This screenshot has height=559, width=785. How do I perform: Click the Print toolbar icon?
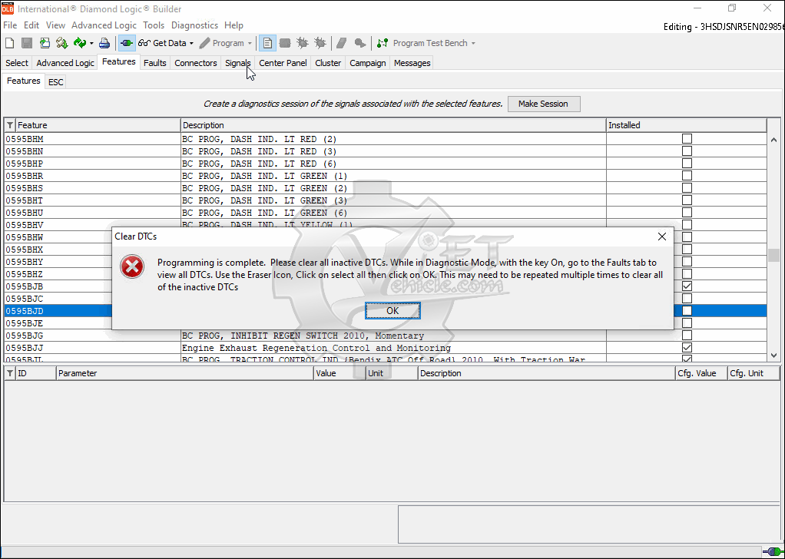(104, 43)
